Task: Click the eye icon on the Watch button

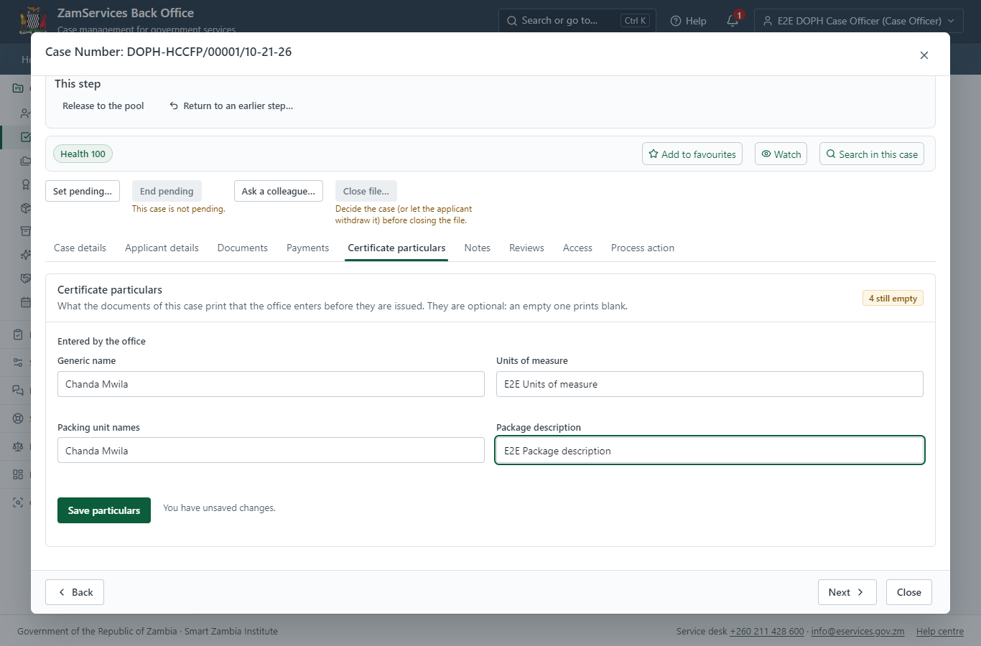Action: tap(766, 154)
